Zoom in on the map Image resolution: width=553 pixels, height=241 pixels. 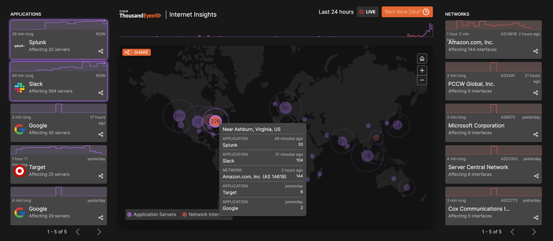click(422, 70)
